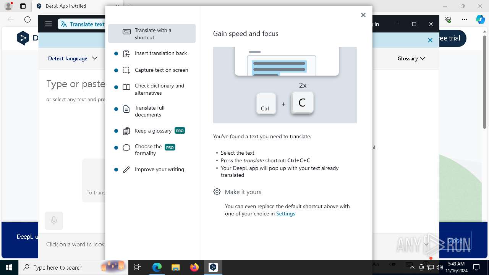Select the Translate text tab

pos(82,24)
